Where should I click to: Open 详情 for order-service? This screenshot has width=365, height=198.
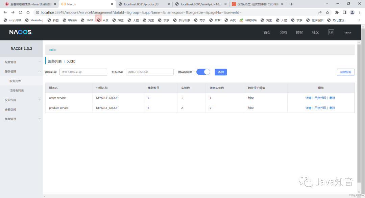point(308,98)
